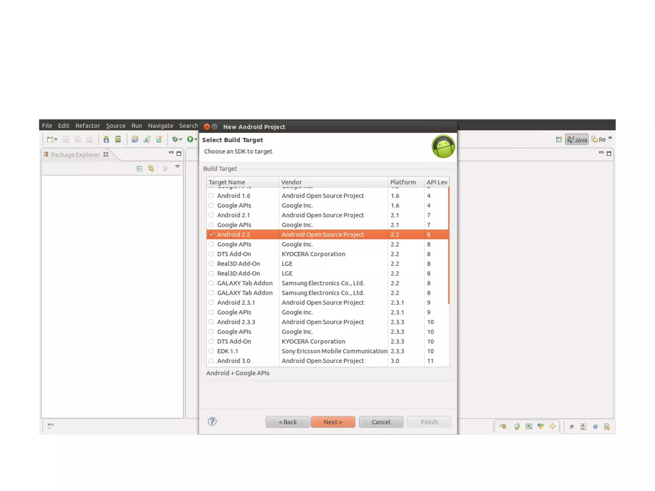Image resolution: width=655 pixels, height=491 pixels.
Task: Open the Debug button dropdown arrow
Action: (x=181, y=139)
